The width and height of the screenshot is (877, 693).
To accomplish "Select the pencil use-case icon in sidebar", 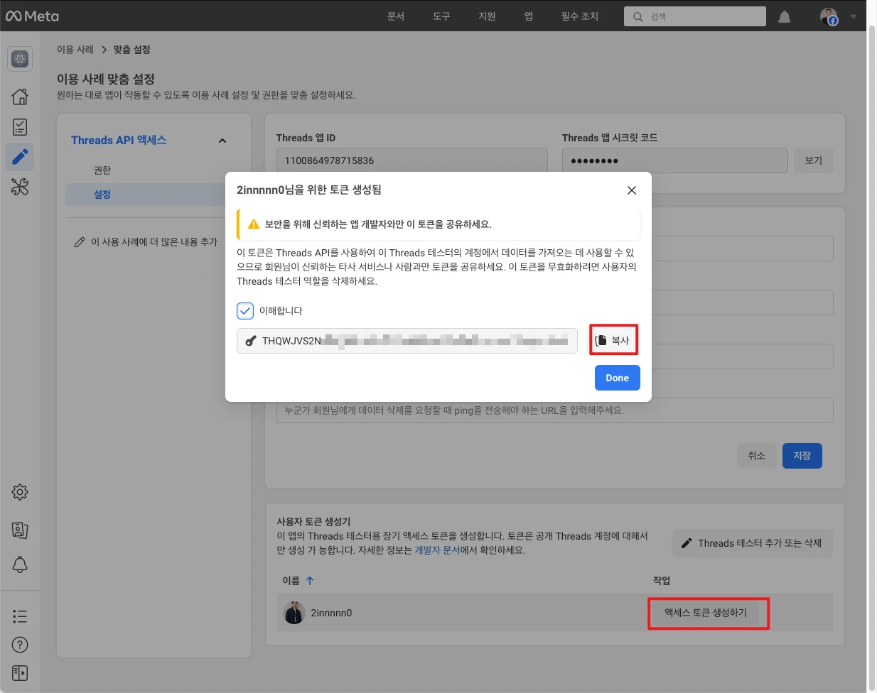I will tap(20, 156).
